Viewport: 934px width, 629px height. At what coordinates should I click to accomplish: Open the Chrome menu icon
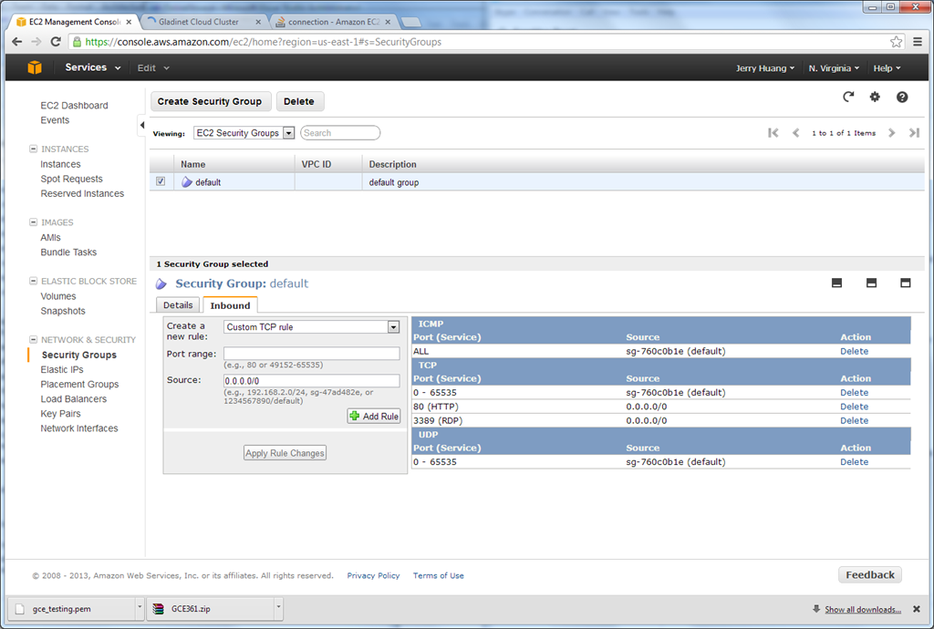tap(918, 42)
